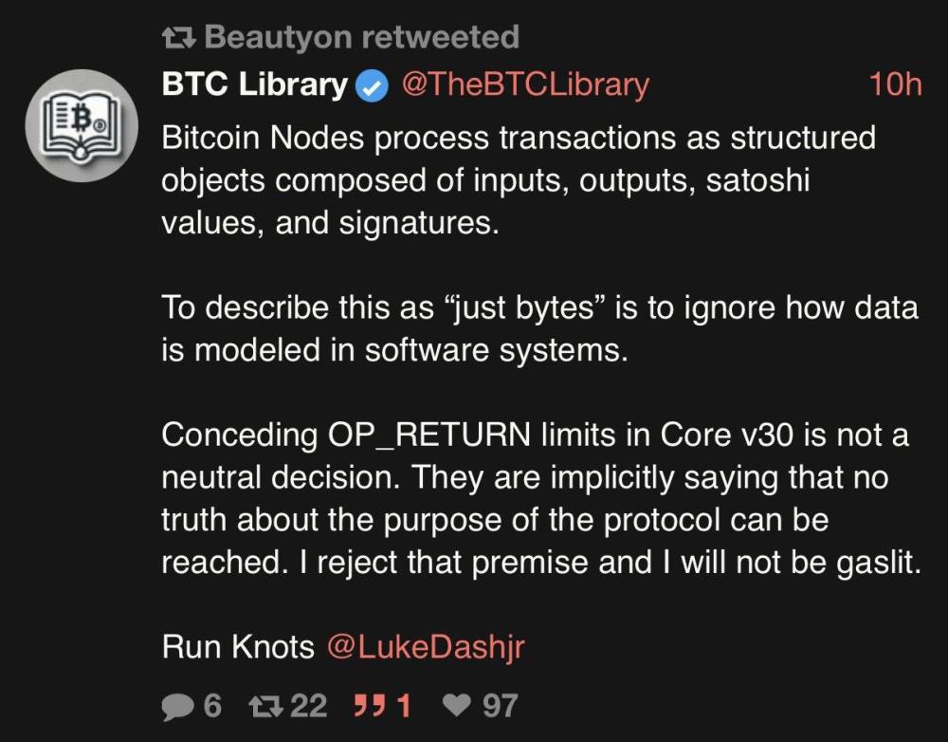Click the red quote marks icon
The width and height of the screenshot is (948, 742).
tap(368, 705)
